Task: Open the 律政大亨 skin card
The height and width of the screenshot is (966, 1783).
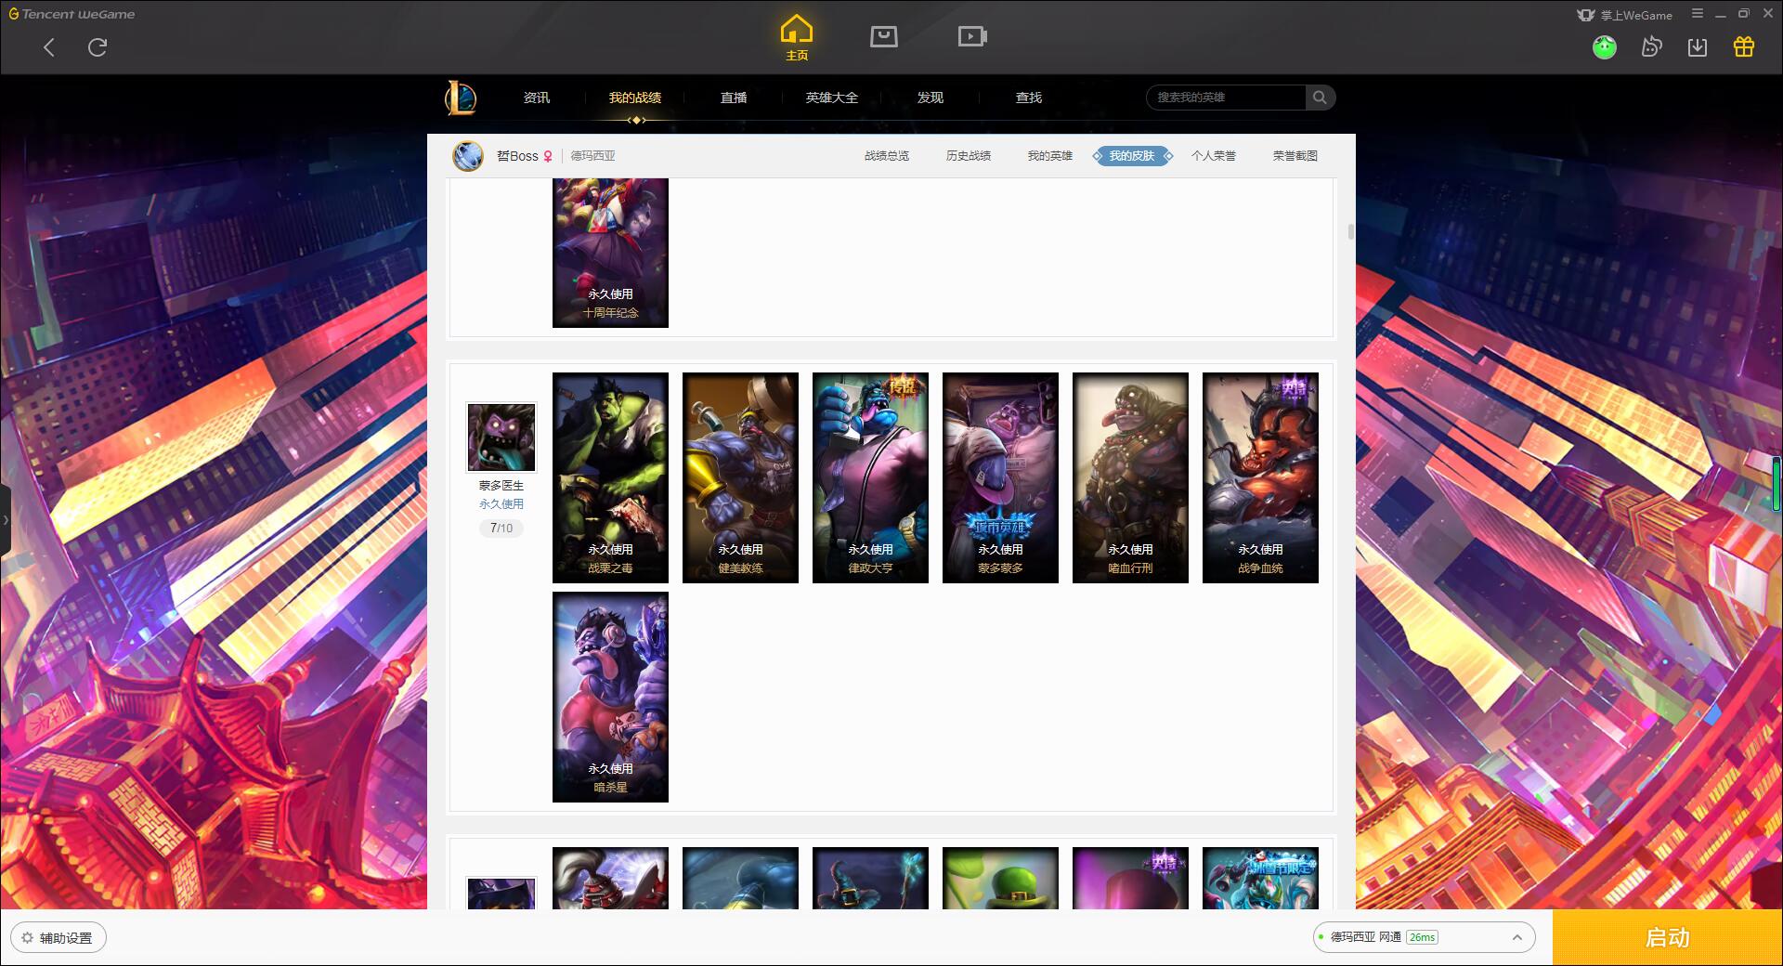Action: (x=870, y=477)
